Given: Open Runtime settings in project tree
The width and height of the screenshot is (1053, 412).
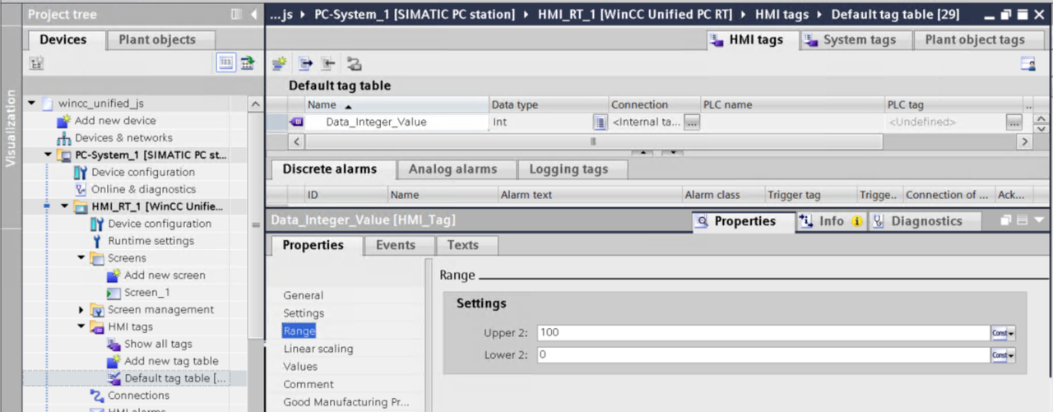Looking at the screenshot, I should [x=151, y=241].
